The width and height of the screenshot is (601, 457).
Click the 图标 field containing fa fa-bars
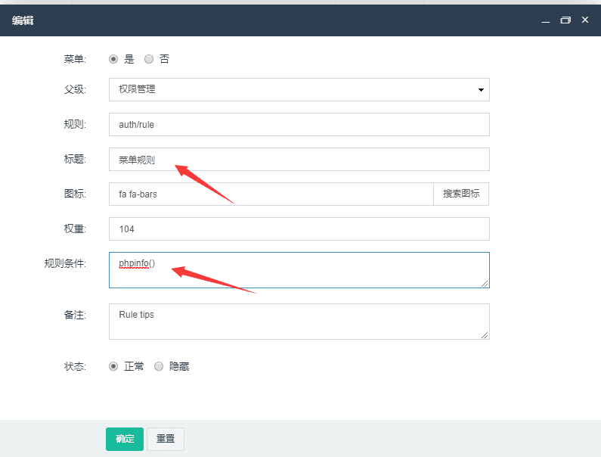coord(271,194)
